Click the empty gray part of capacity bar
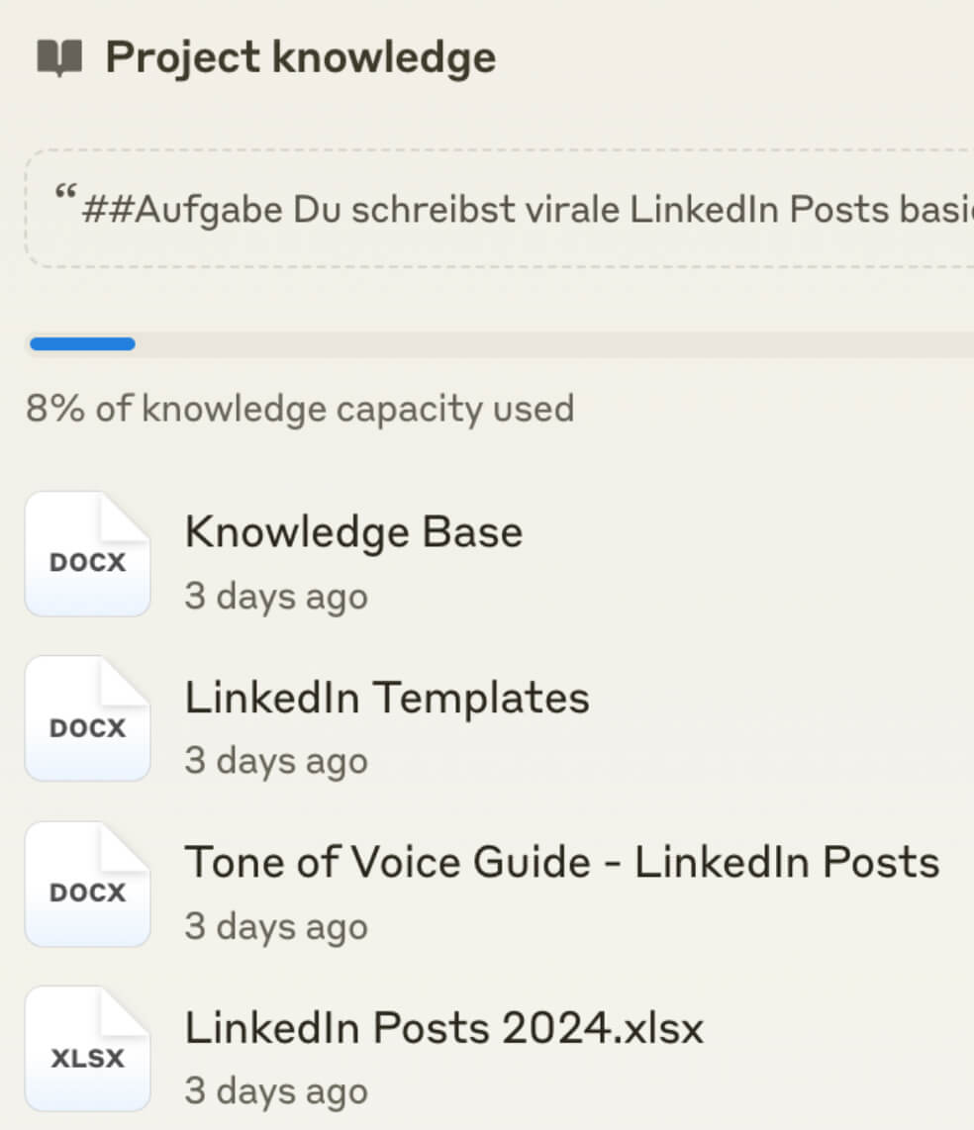 554,344
